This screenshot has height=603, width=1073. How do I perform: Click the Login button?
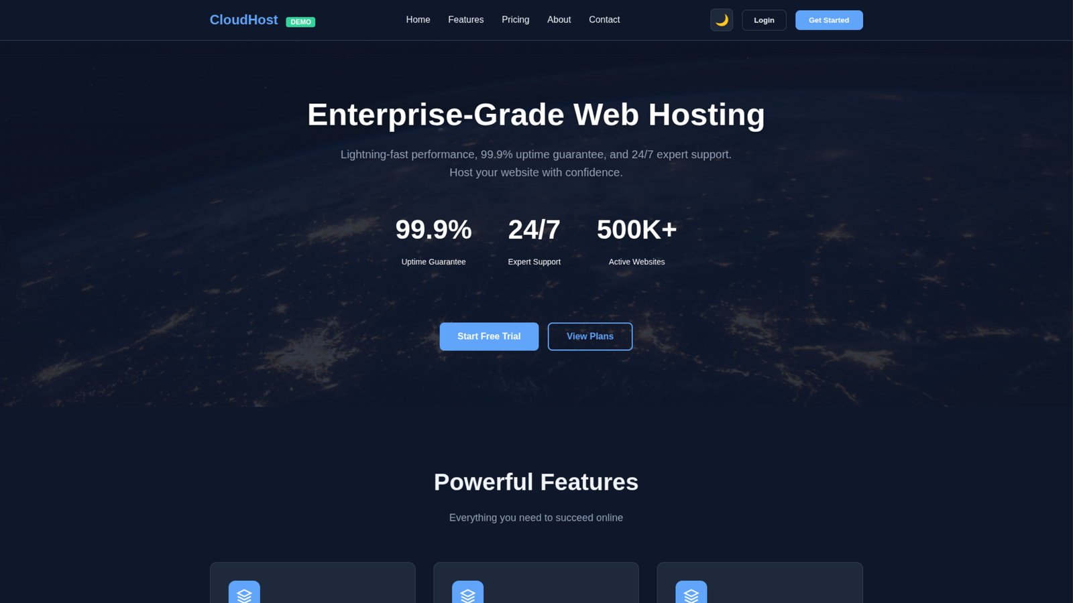(764, 20)
